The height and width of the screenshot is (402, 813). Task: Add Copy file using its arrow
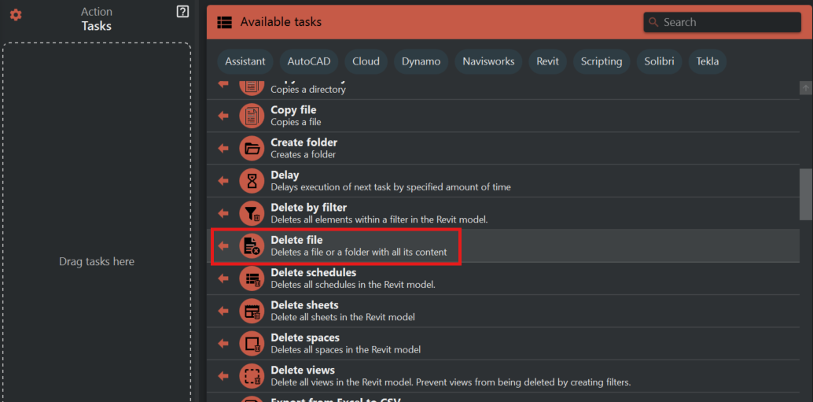pos(223,116)
